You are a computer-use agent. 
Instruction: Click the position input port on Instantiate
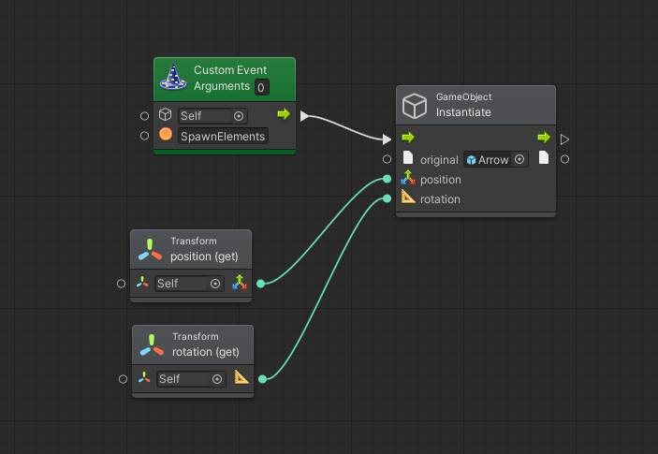pos(387,179)
